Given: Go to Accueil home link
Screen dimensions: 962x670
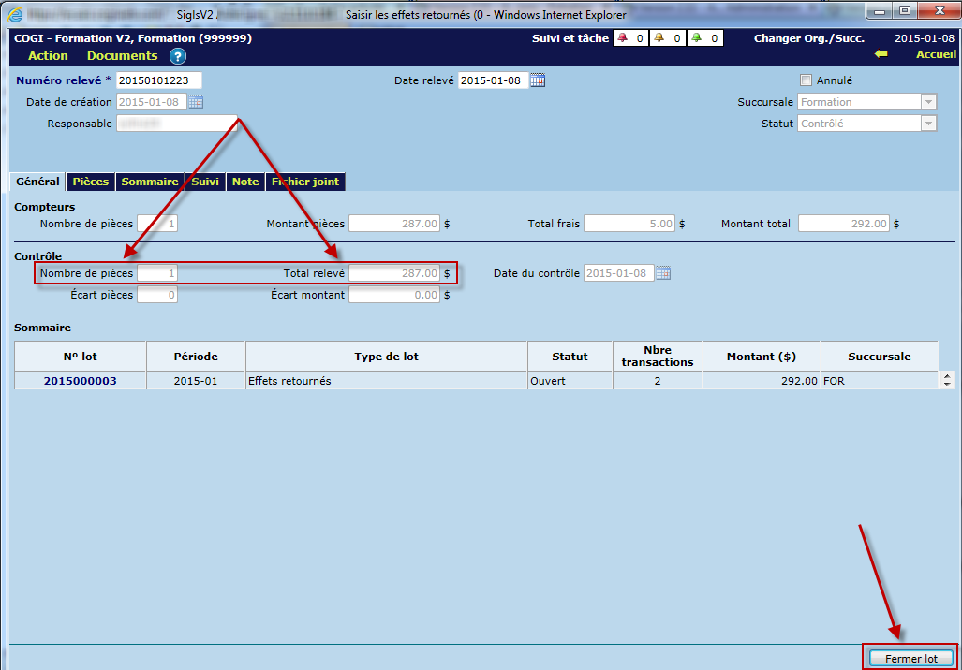Looking at the screenshot, I should point(935,55).
